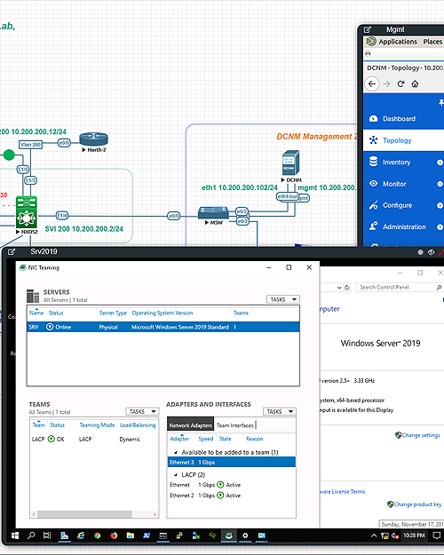Sort adapters by Speed column
The height and width of the screenshot is (555, 444).
(x=206, y=439)
